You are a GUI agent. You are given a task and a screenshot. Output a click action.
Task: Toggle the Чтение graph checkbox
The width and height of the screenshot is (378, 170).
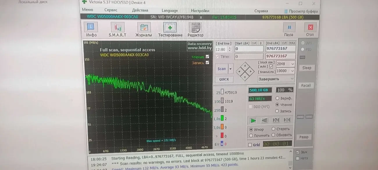207,57
